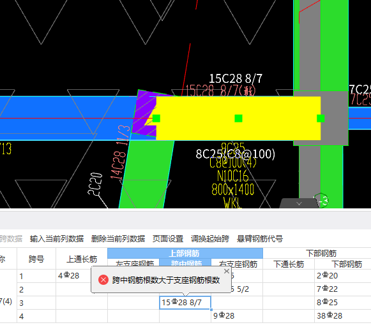Click the white 15C28 8/7 annotation
The width and height of the screenshot is (371, 332).
(x=236, y=78)
